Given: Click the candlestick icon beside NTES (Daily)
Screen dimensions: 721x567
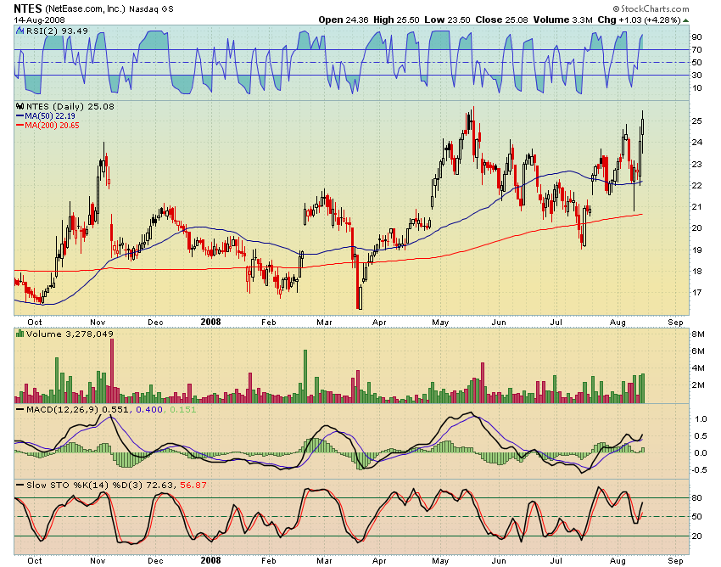Looking at the screenshot, I should 20,106.
